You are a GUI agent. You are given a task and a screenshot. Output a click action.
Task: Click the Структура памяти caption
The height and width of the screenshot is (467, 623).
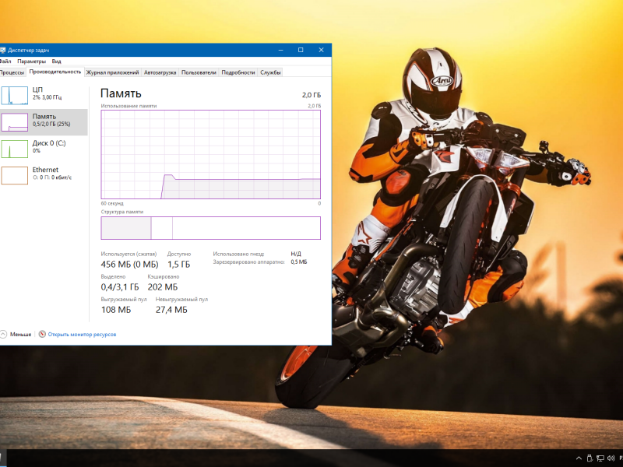pos(122,212)
